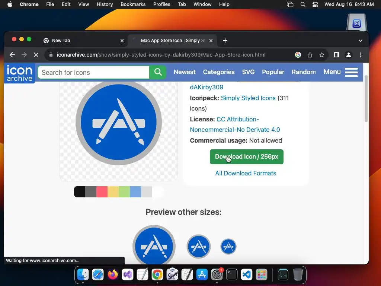Screen dimensions: 381x286
Task: Open the Chrome menu in menu bar
Action: (x=29, y=4)
